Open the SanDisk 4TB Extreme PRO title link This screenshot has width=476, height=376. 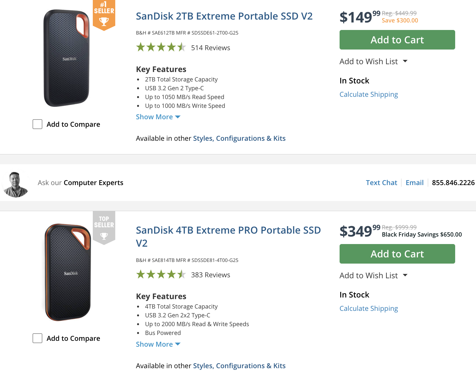228,230
